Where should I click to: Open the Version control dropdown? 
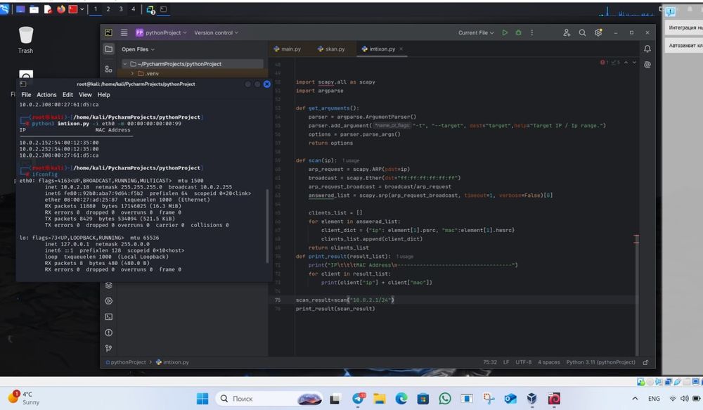[x=216, y=32]
